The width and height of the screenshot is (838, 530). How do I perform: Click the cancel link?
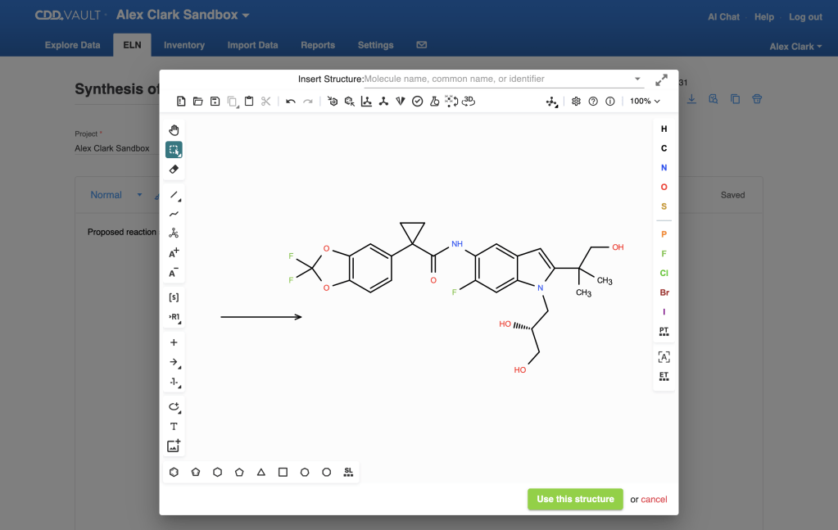click(x=654, y=500)
